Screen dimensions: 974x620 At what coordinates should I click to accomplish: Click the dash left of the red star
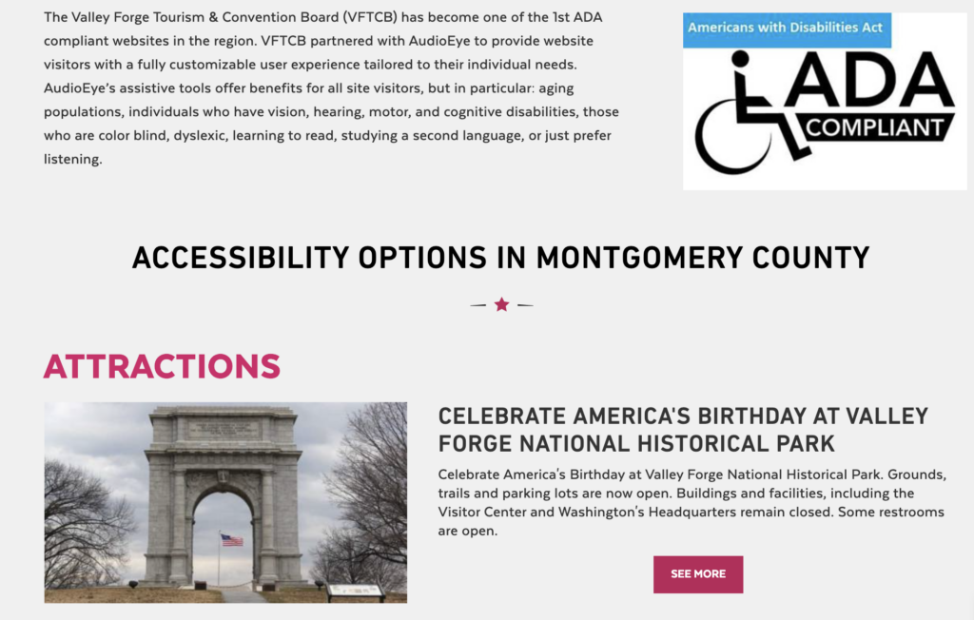tap(477, 305)
